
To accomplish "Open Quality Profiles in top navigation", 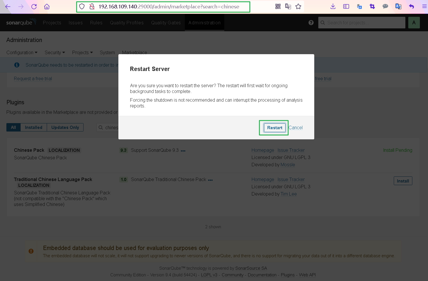I will (x=127, y=23).
